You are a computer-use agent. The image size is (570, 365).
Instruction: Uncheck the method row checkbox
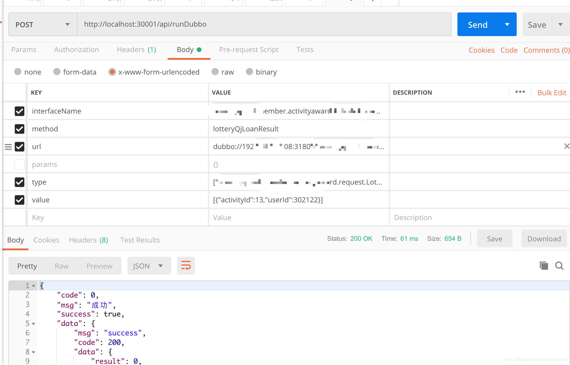click(20, 129)
